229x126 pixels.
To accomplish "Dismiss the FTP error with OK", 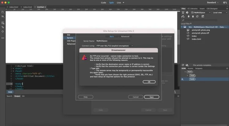I will 149,82.
